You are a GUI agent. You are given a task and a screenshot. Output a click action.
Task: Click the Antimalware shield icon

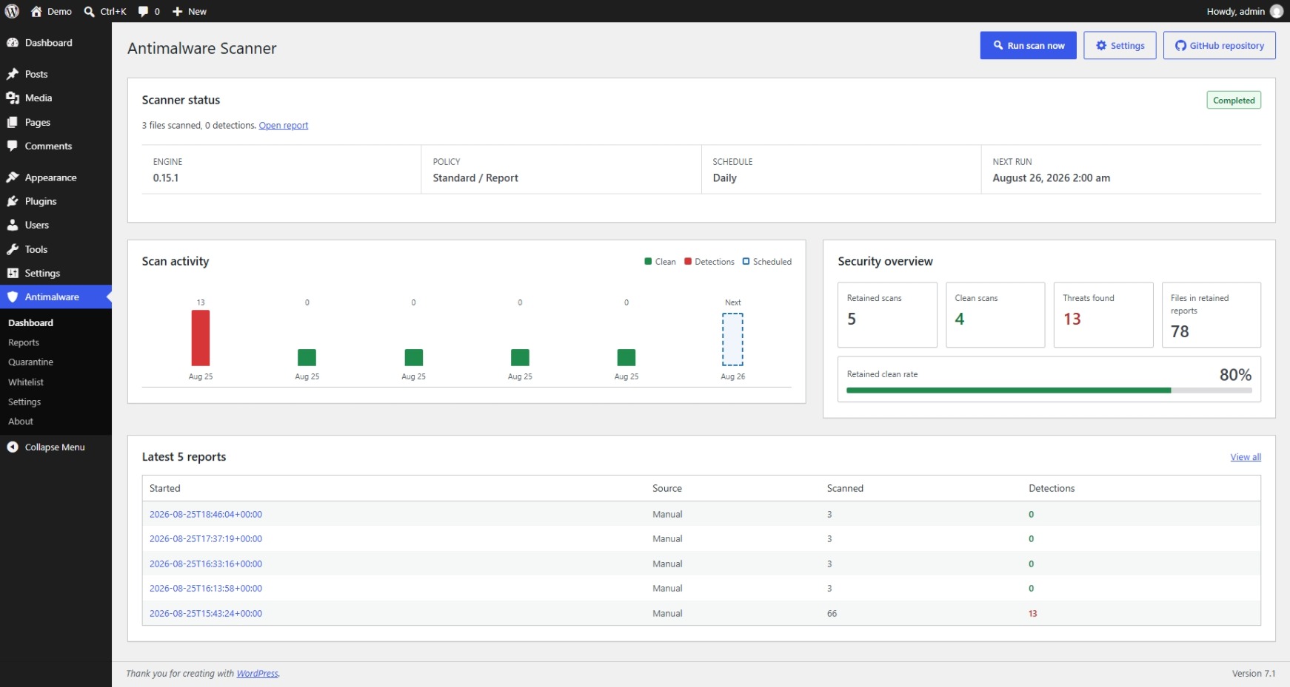[x=13, y=297]
